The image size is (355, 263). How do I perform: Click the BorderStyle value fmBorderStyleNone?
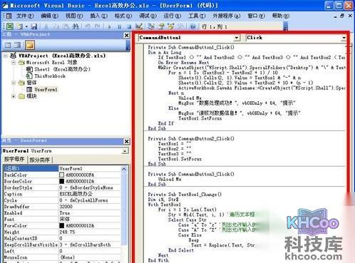86,187
